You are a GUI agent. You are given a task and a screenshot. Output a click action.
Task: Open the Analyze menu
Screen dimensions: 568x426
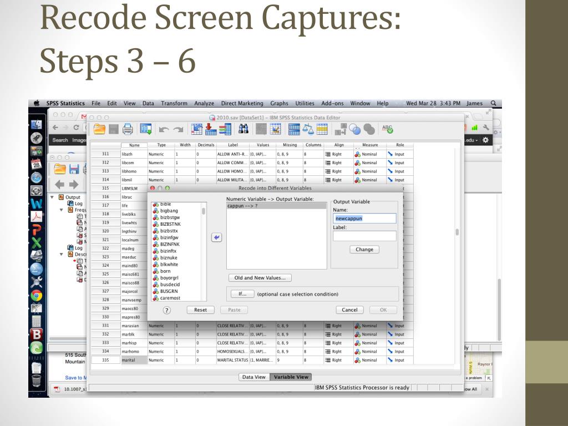click(x=204, y=103)
